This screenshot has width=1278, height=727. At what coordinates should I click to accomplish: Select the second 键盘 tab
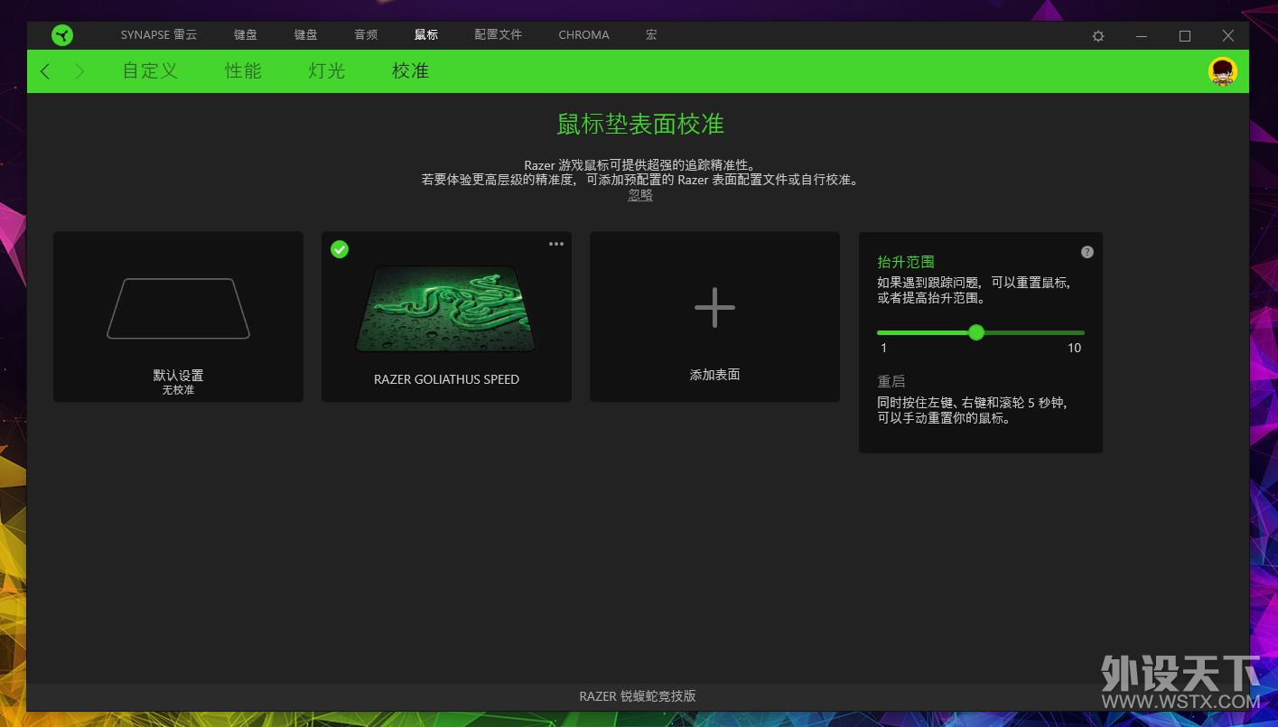click(305, 35)
